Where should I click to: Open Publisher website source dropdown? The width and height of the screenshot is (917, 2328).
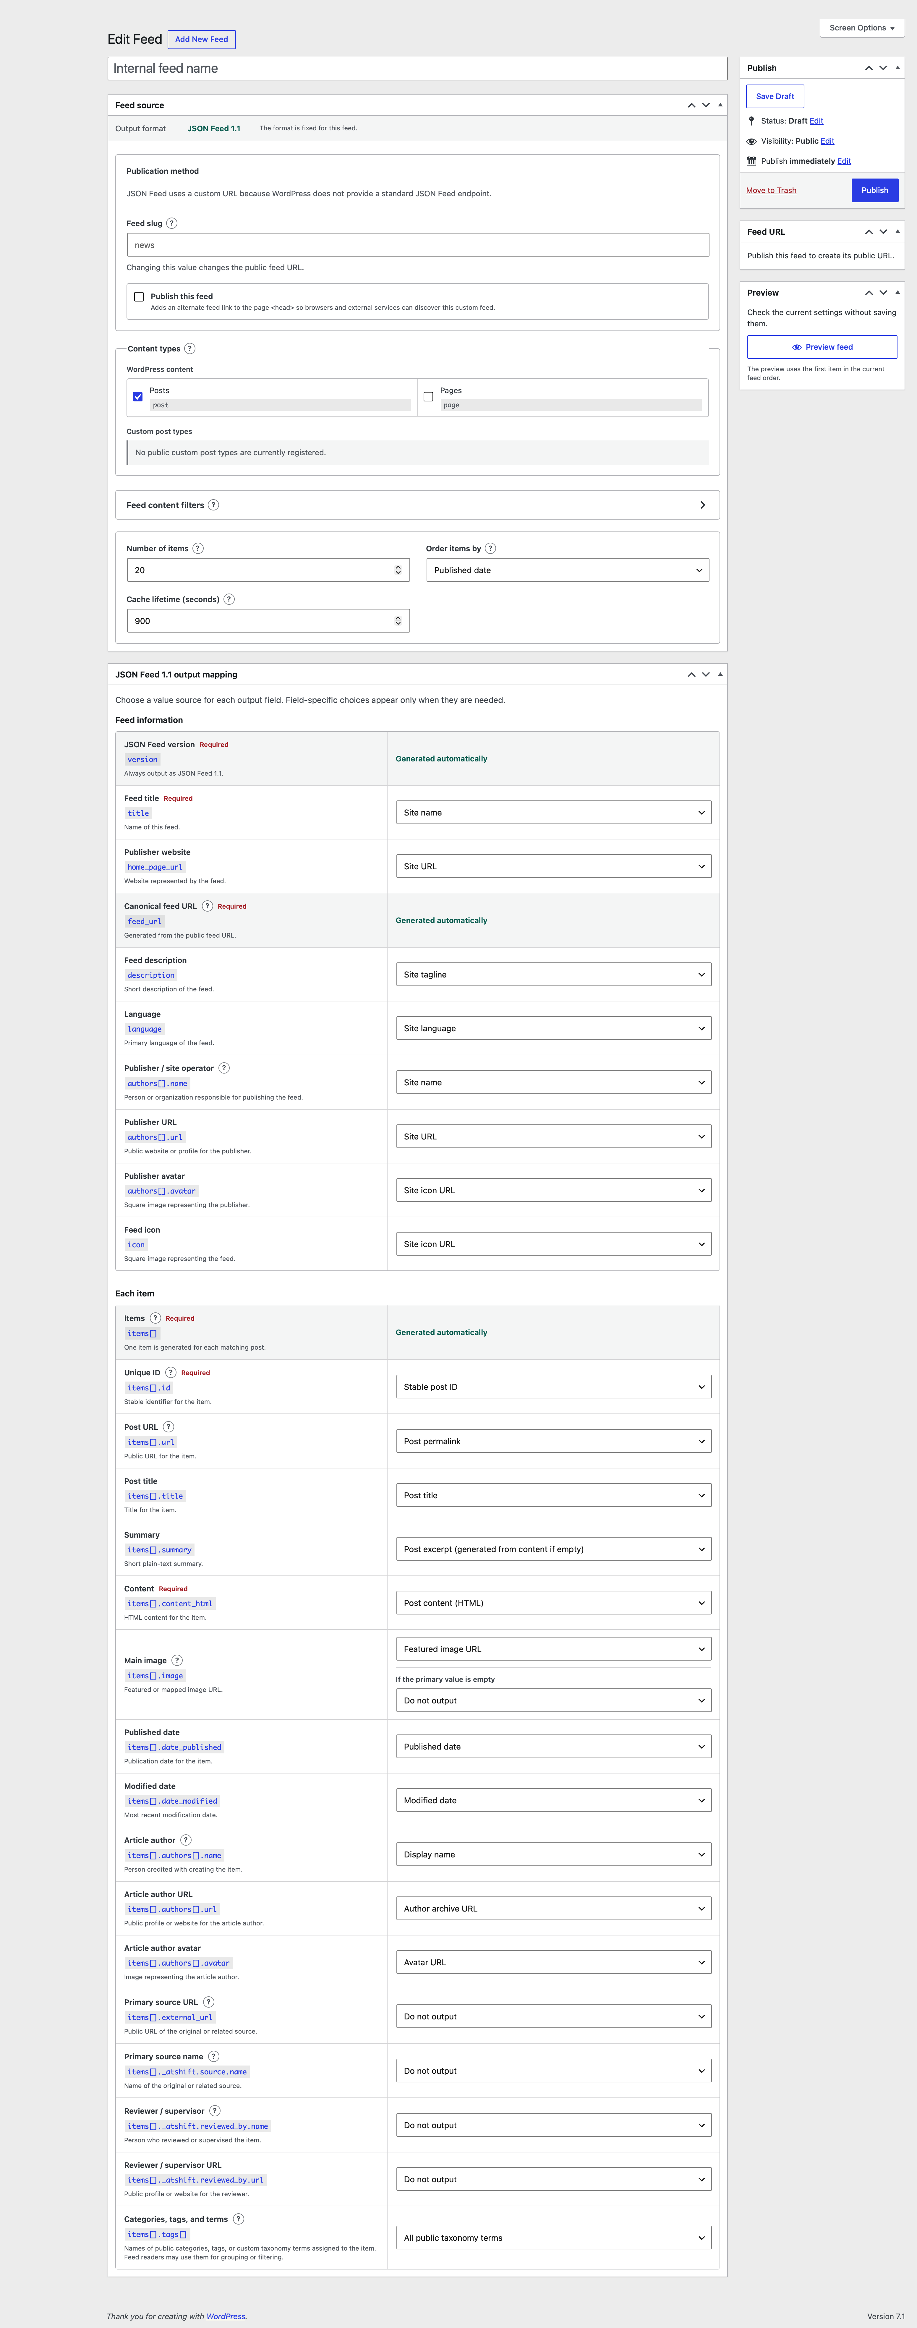point(554,867)
